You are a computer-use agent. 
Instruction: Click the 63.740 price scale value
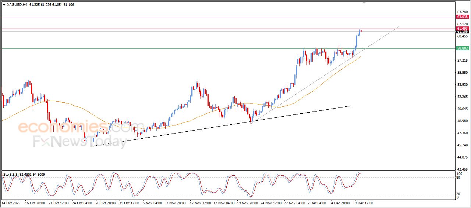(x=463, y=12)
